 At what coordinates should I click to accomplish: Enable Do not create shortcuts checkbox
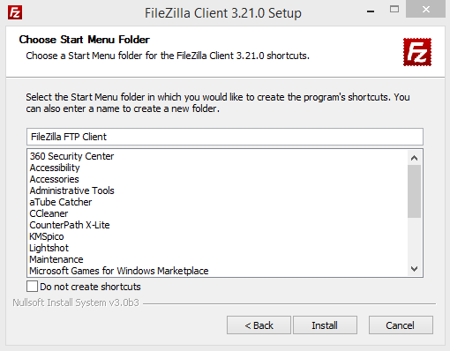[x=32, y=286]
